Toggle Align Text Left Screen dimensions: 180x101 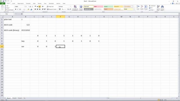tap(35, 9)
